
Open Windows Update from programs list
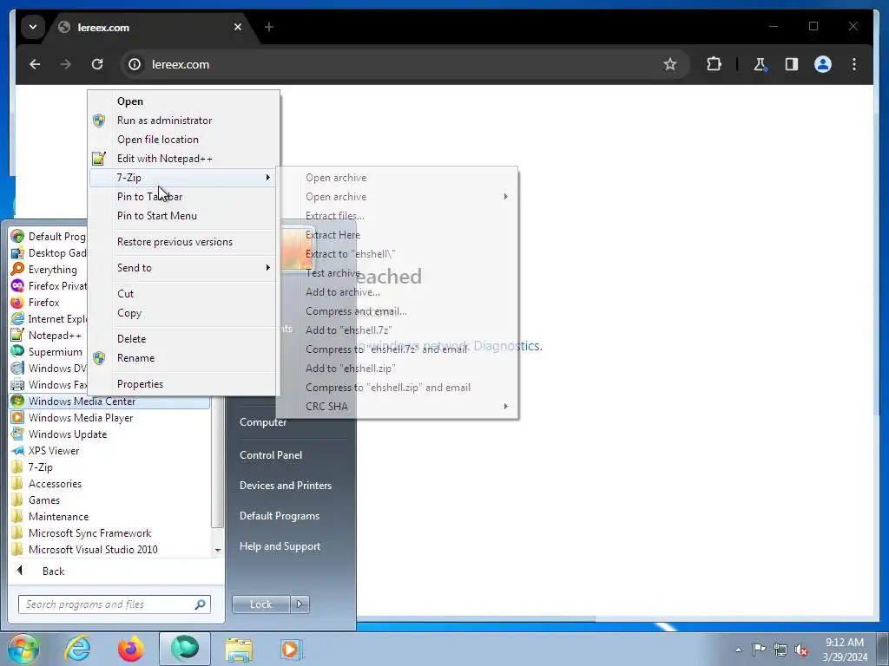point(109,434)
